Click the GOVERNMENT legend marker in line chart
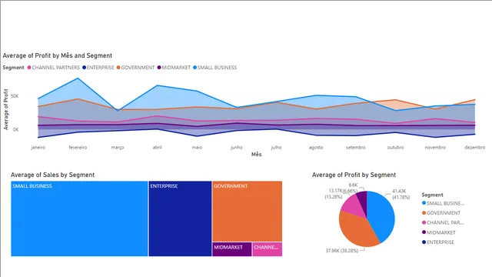 click(118, 68)
